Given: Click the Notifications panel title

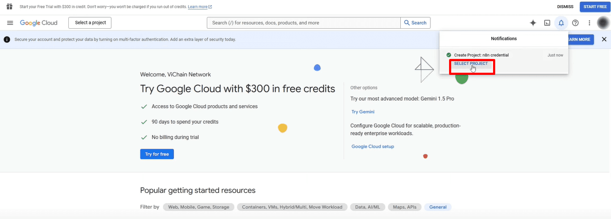Looking at the screenshot, I should pyautogui.click(x=504, y=38).
